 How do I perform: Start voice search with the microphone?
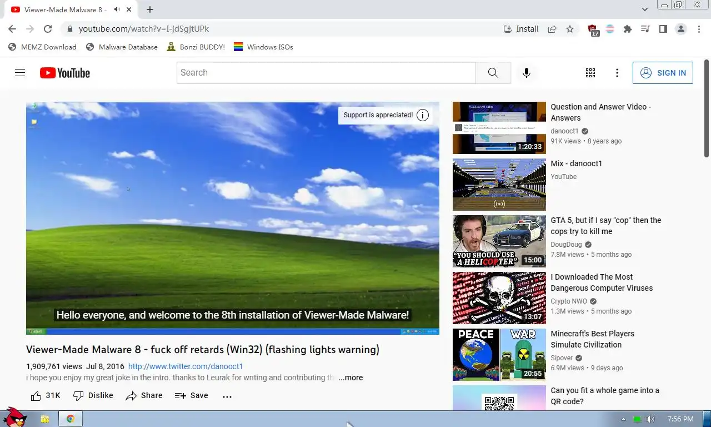click(x=527, y=73)
